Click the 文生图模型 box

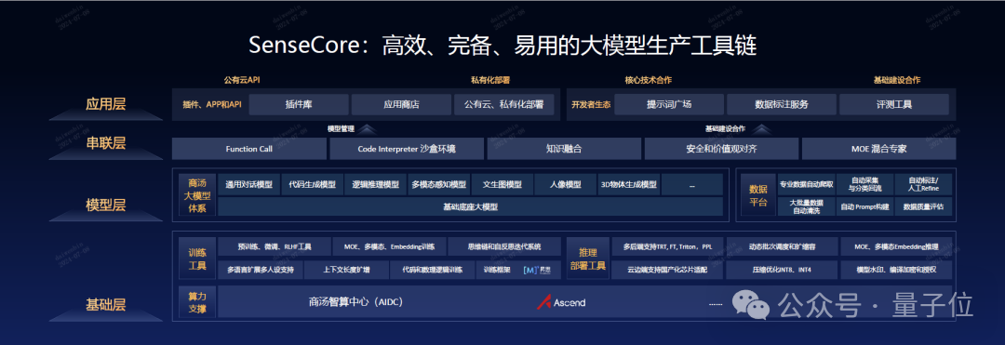[x=502, y=184]
